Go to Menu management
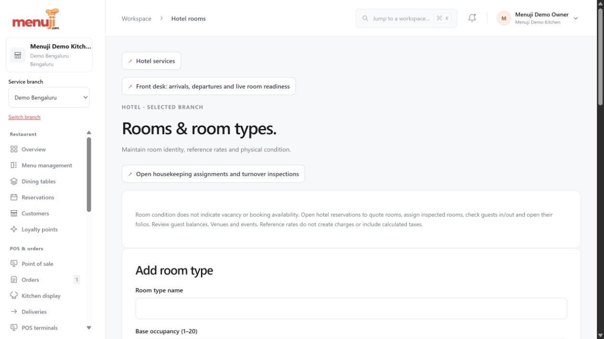 tap(47, 166)
